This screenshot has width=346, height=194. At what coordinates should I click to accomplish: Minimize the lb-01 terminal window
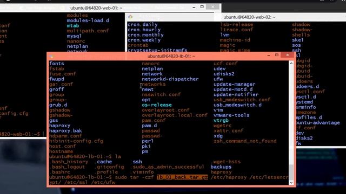coord(269,56)
